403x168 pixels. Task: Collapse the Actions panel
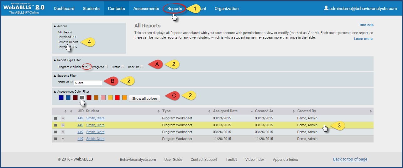55,26
